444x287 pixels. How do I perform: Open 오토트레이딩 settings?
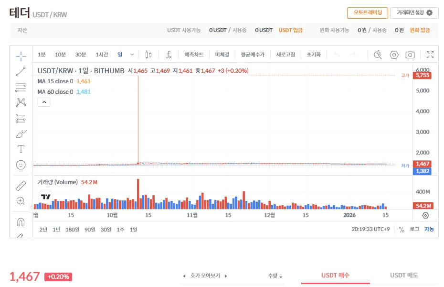coord(367,13)
